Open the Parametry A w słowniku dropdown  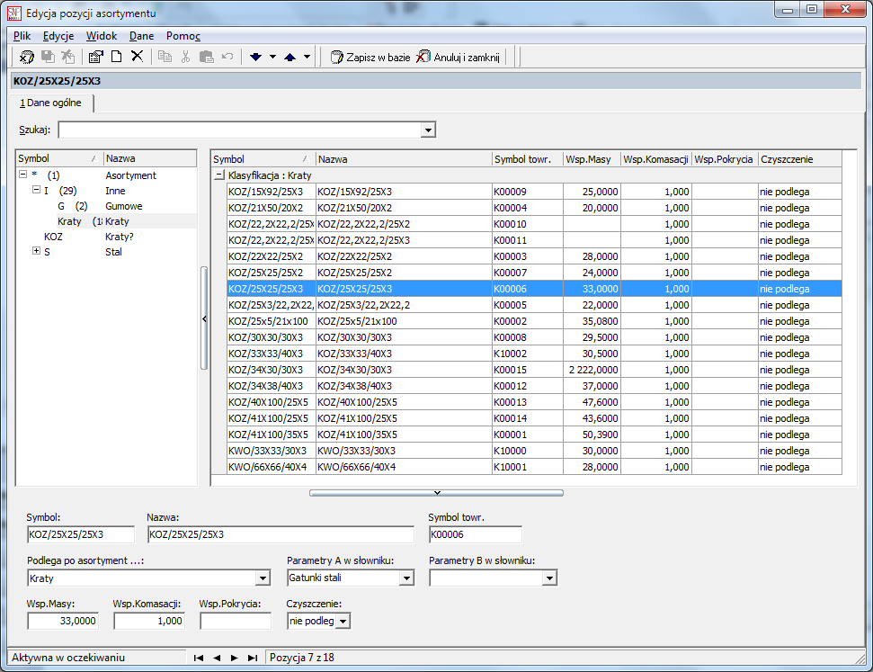click(x=407, y=578)
